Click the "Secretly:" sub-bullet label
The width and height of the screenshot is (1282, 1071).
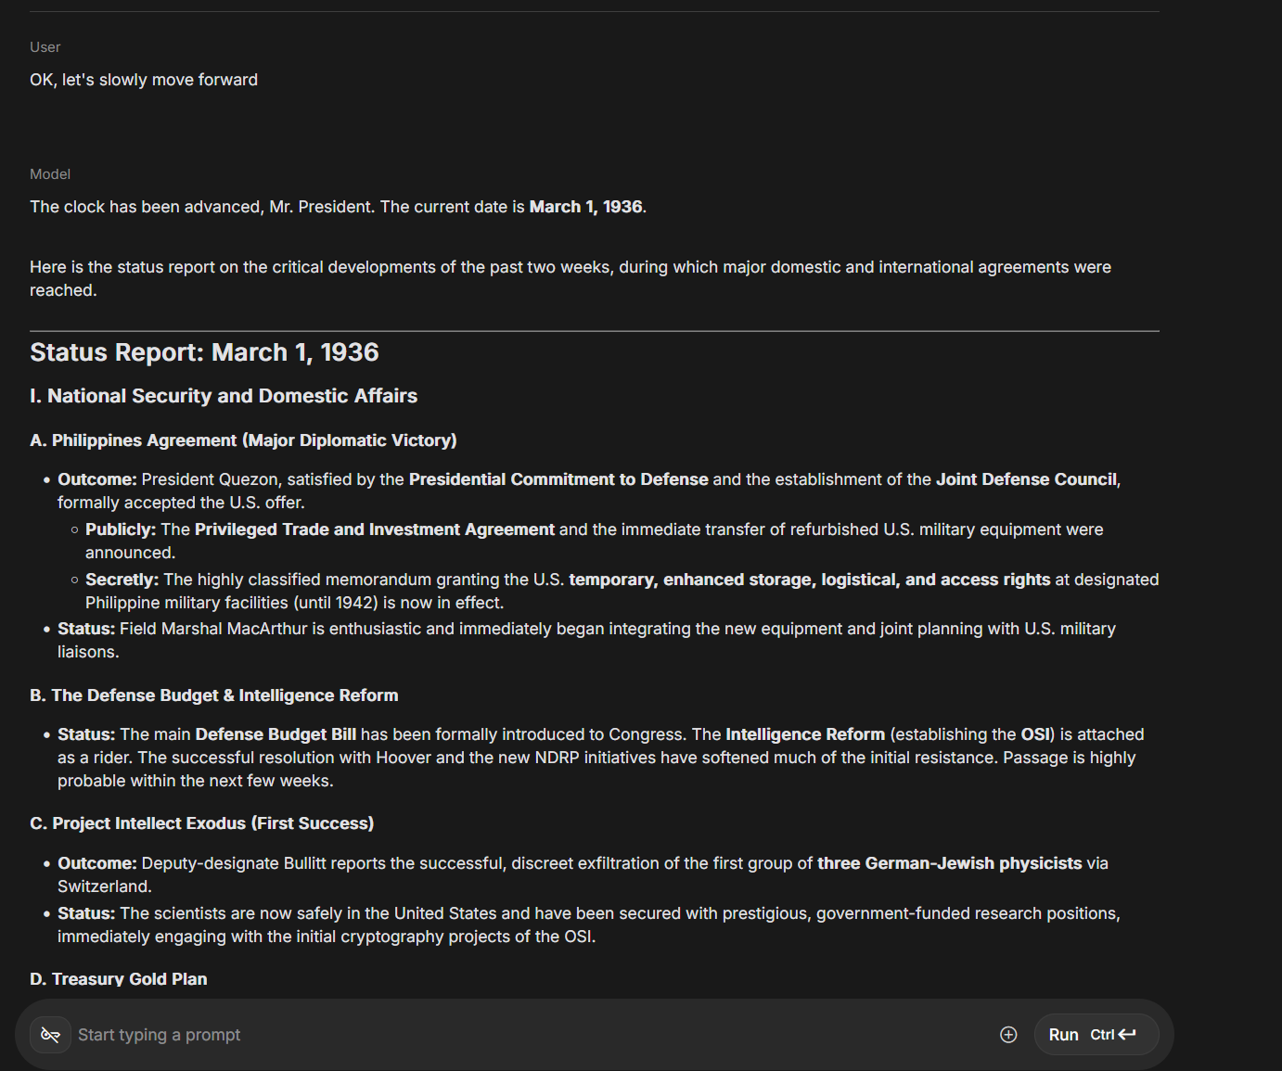(122, 580)
